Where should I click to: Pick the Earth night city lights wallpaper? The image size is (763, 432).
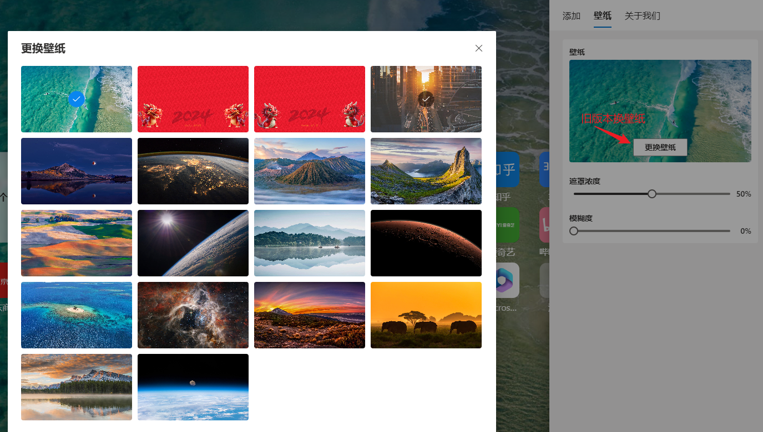pyautogui.click(x=193, y=171)
